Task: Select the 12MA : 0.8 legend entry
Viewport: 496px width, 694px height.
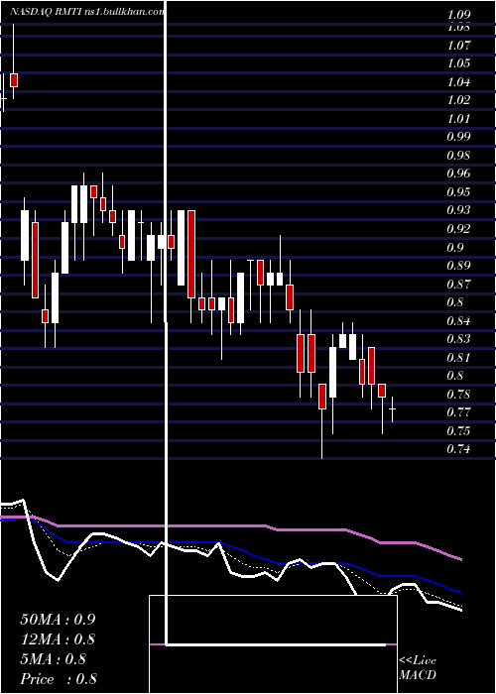Action: pos(58,639)
